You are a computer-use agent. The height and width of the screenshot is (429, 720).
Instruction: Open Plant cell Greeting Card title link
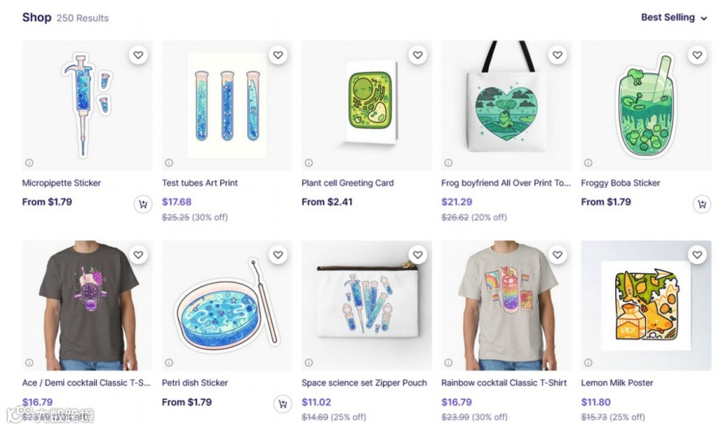(x=348, y=183)
